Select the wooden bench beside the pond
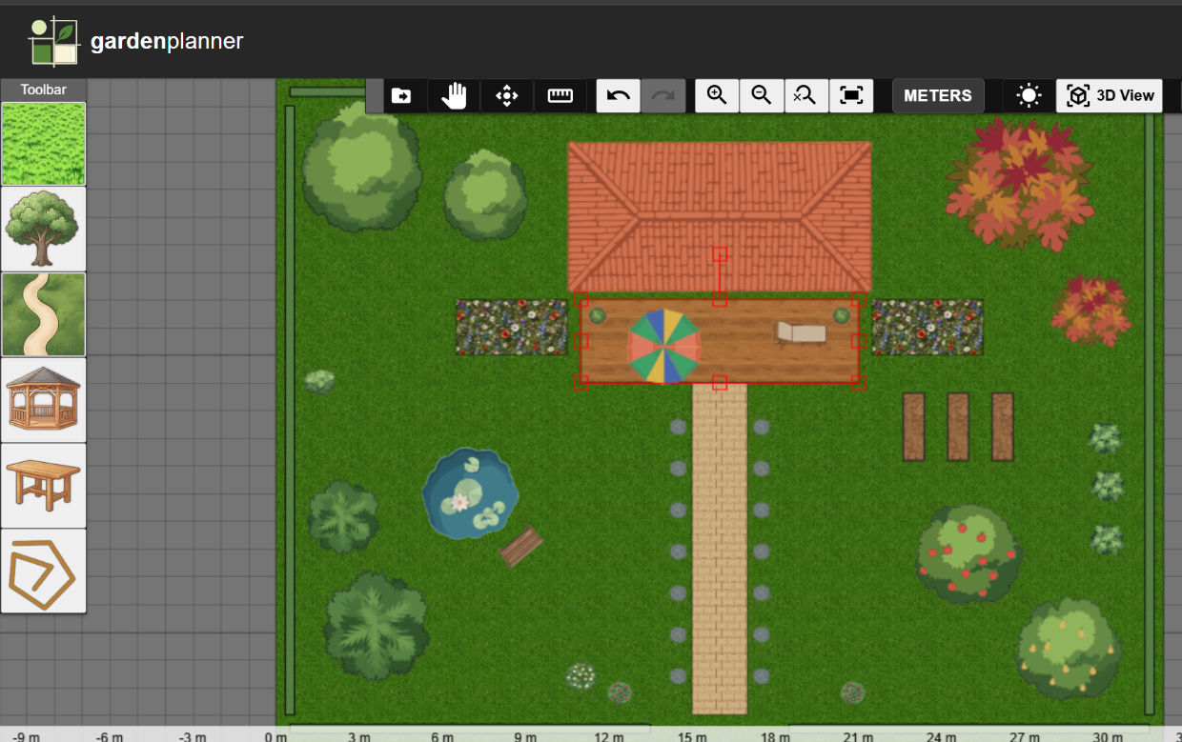Viewport: 1182px width, 742px height. [521, 547]
